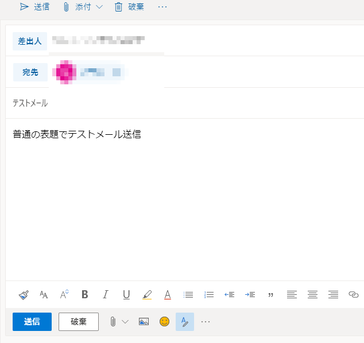Apply quote formatting
364x343 pixels.
click(270, 295)
